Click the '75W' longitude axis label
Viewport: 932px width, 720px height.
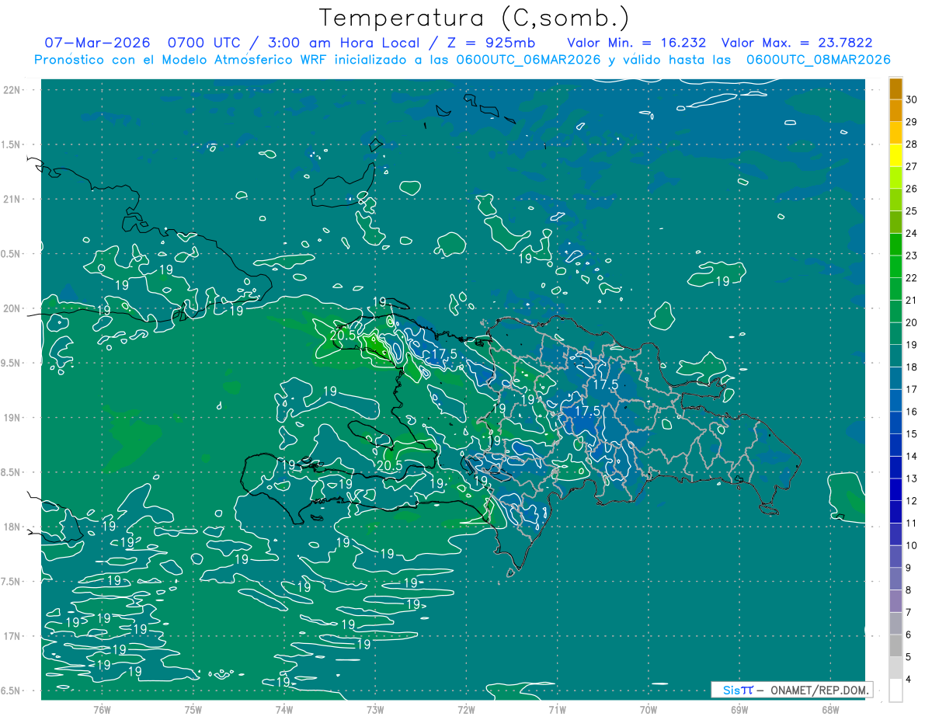[193, 709]
